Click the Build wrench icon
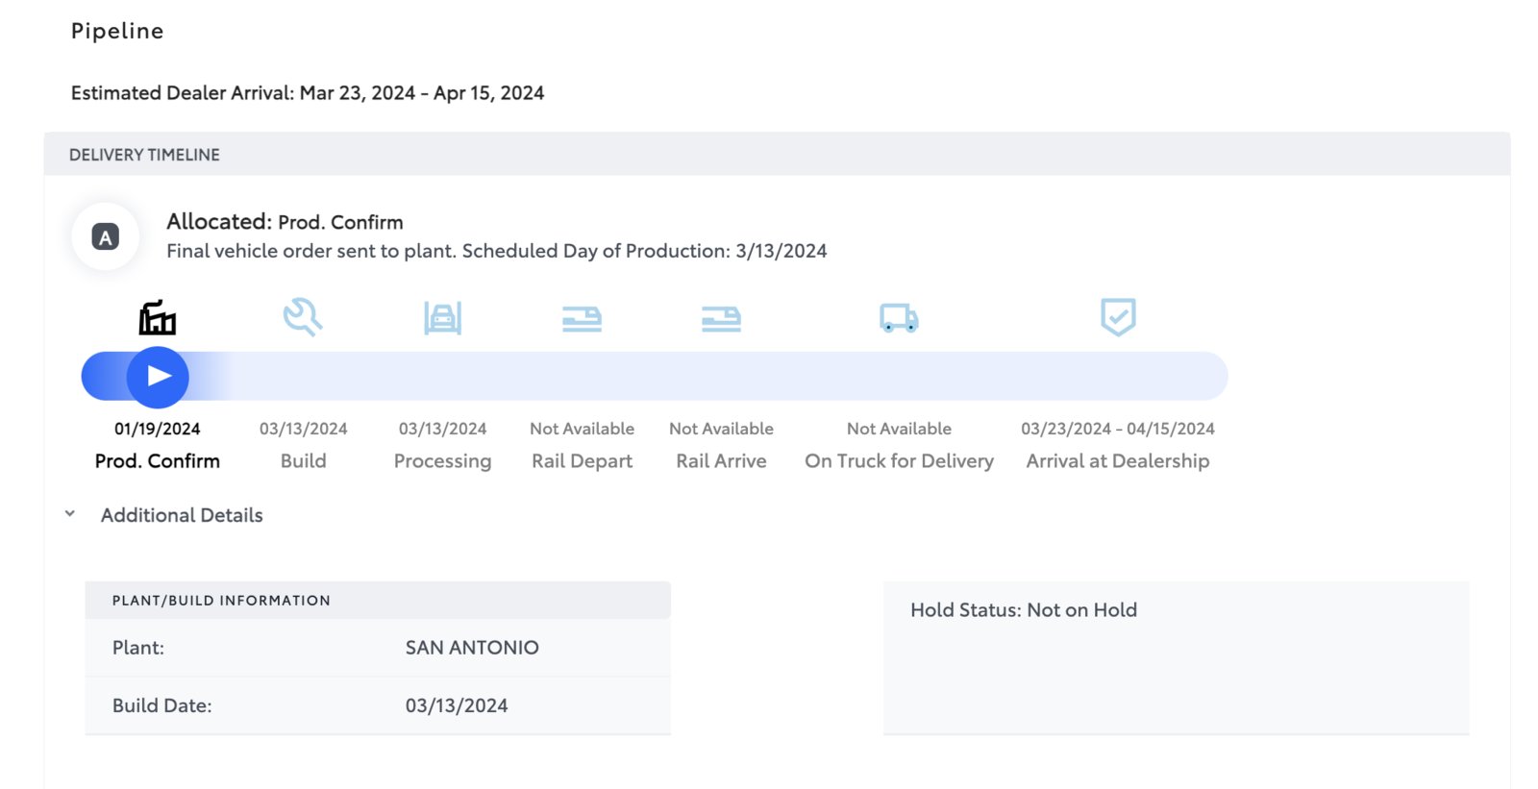Viewport: 1538px width, 789px height. (303, 316)
